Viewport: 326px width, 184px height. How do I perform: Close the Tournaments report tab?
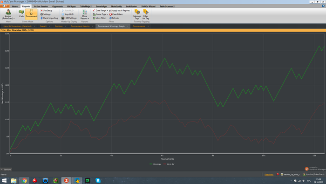[x=148, y=26]
